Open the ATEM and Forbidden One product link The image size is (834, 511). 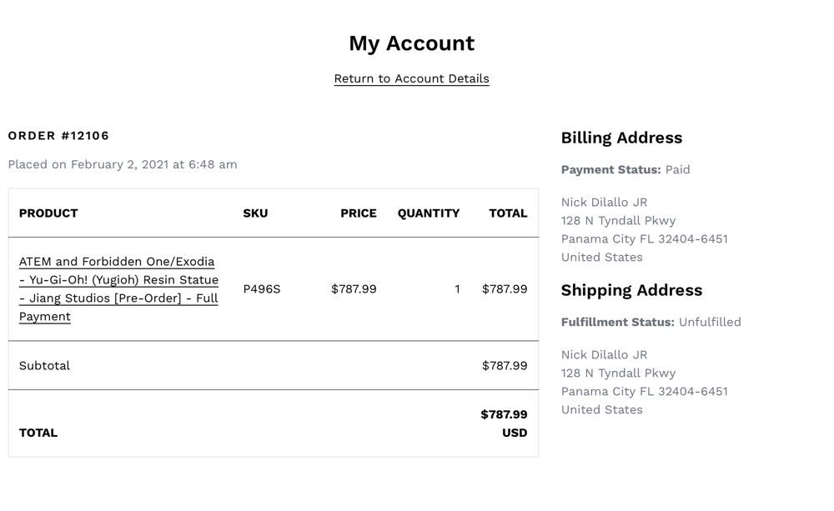pos(118,288)
